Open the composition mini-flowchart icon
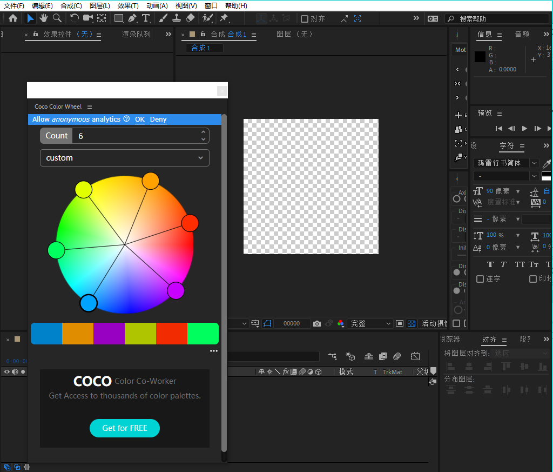This screenshot has height=472, width=553. (332, 356)
